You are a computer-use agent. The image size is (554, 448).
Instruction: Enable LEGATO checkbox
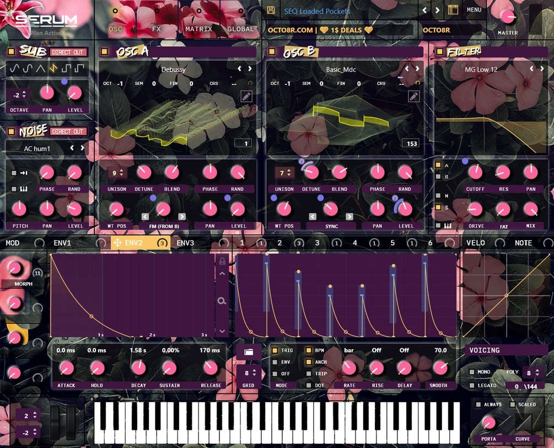coord(472,386)
